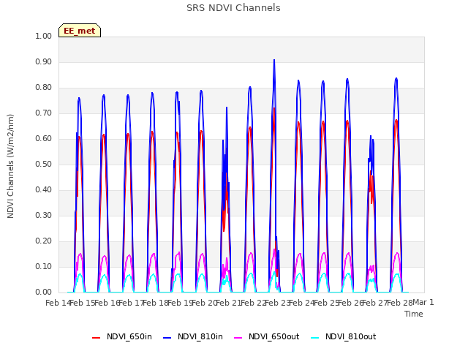The image size is (468, 351).
Task: Click the chart title SRS NDVI Channels
Action: pyautogui.click(x=233, y=8)
